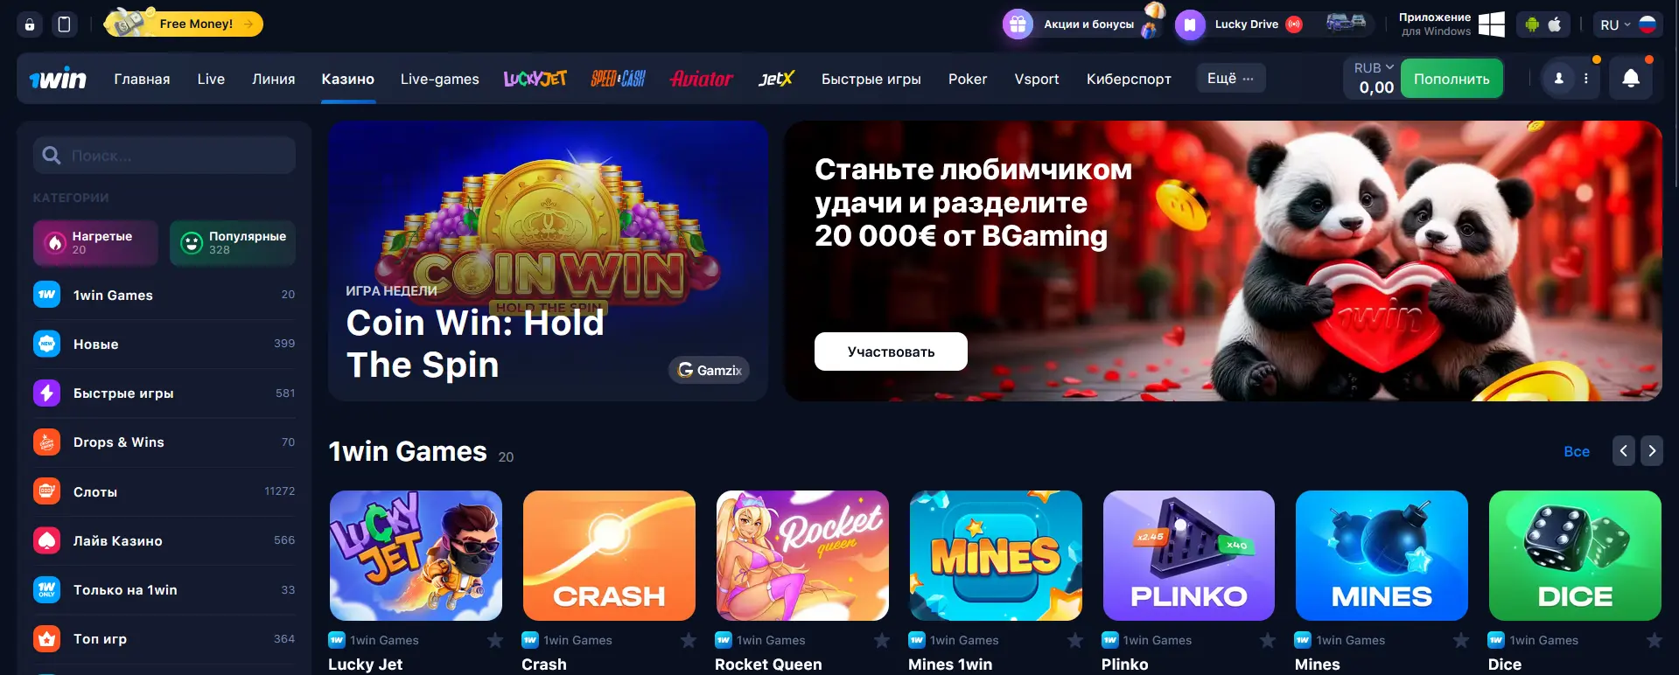Image resolution: width=1679 pixels, height=675 pixels.
Task: Mark Plinko as favorite with star
Action: coord(1268,641)
